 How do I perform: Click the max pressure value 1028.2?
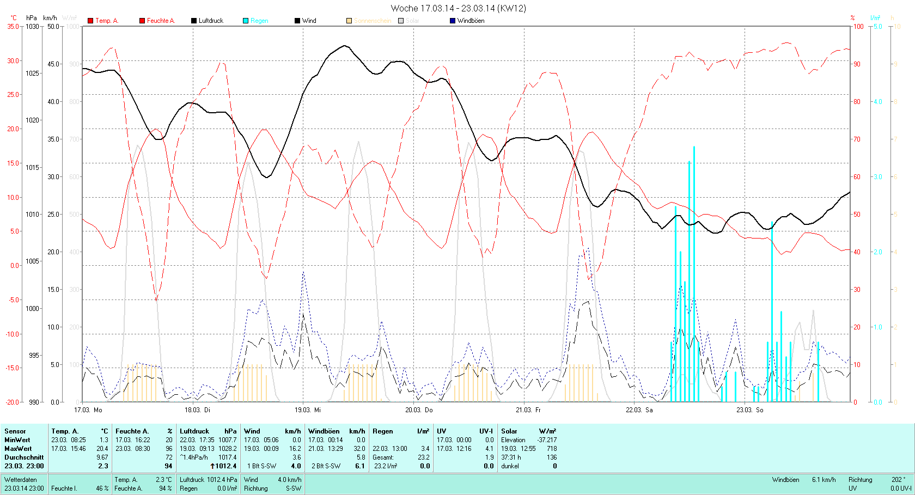(x=228, y=449)
